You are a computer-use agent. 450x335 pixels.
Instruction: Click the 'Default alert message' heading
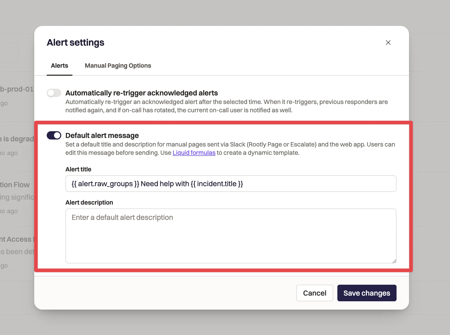102,135
